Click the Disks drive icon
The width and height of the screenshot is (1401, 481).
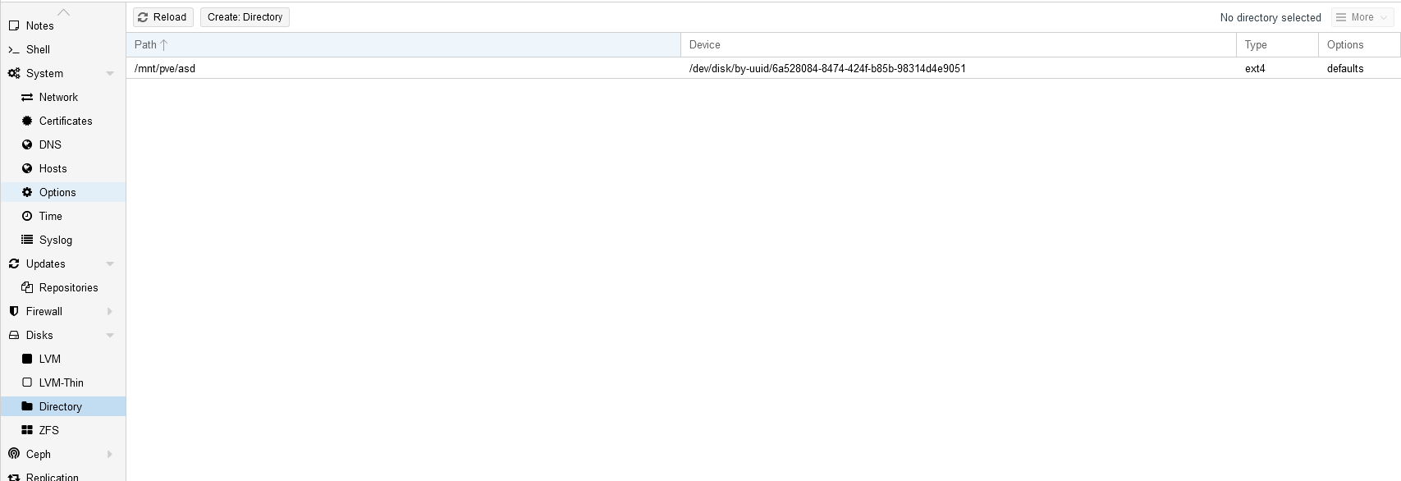pos(14,335)
